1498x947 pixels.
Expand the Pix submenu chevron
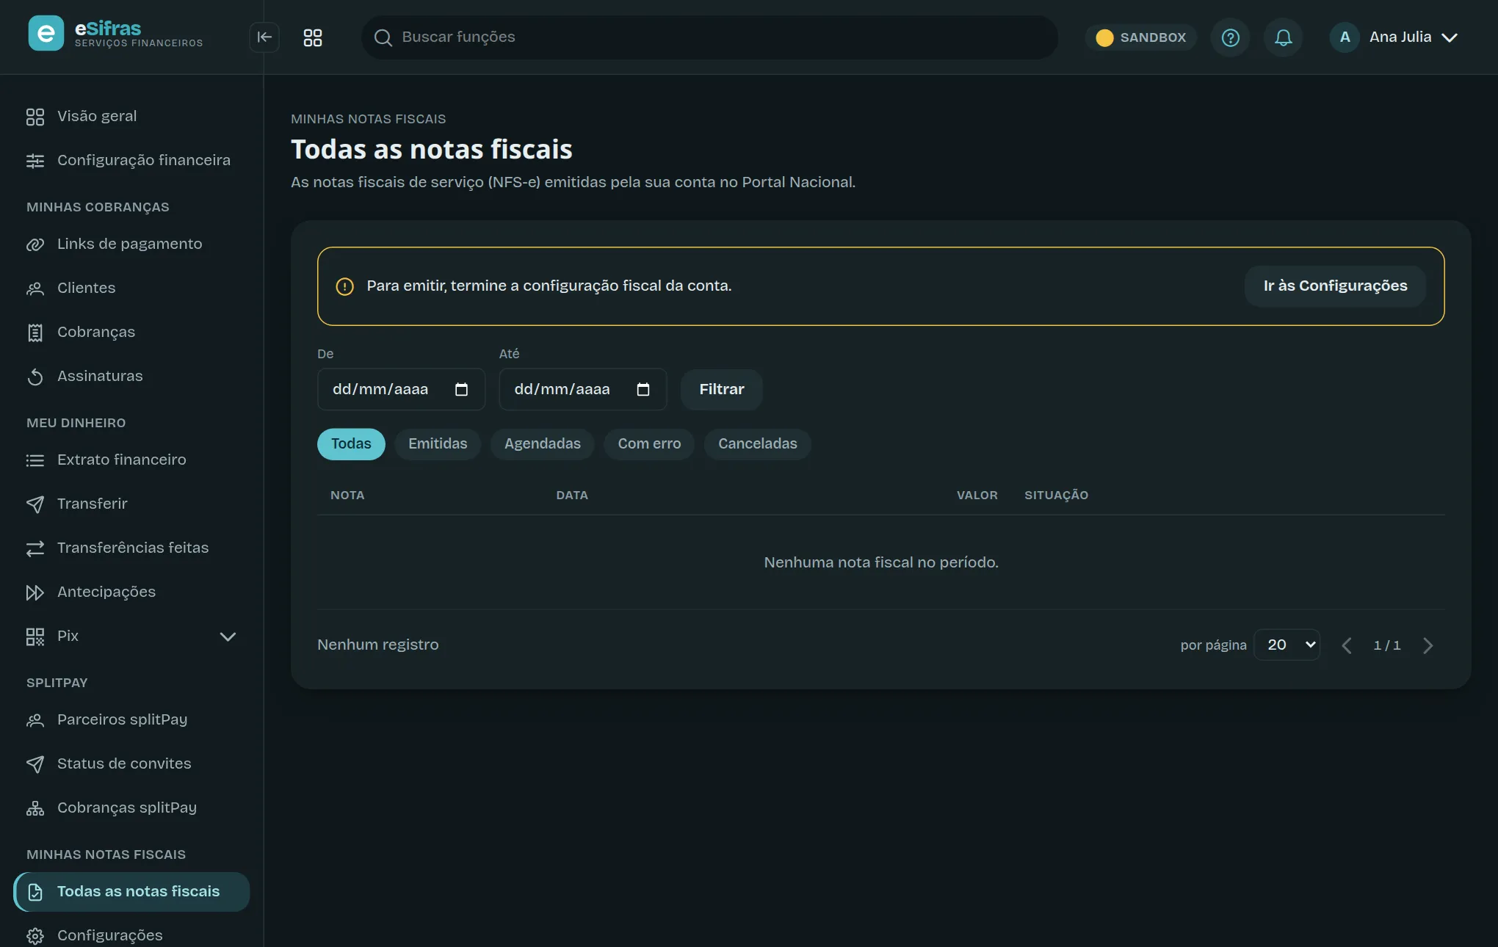(x=228, y=636)
